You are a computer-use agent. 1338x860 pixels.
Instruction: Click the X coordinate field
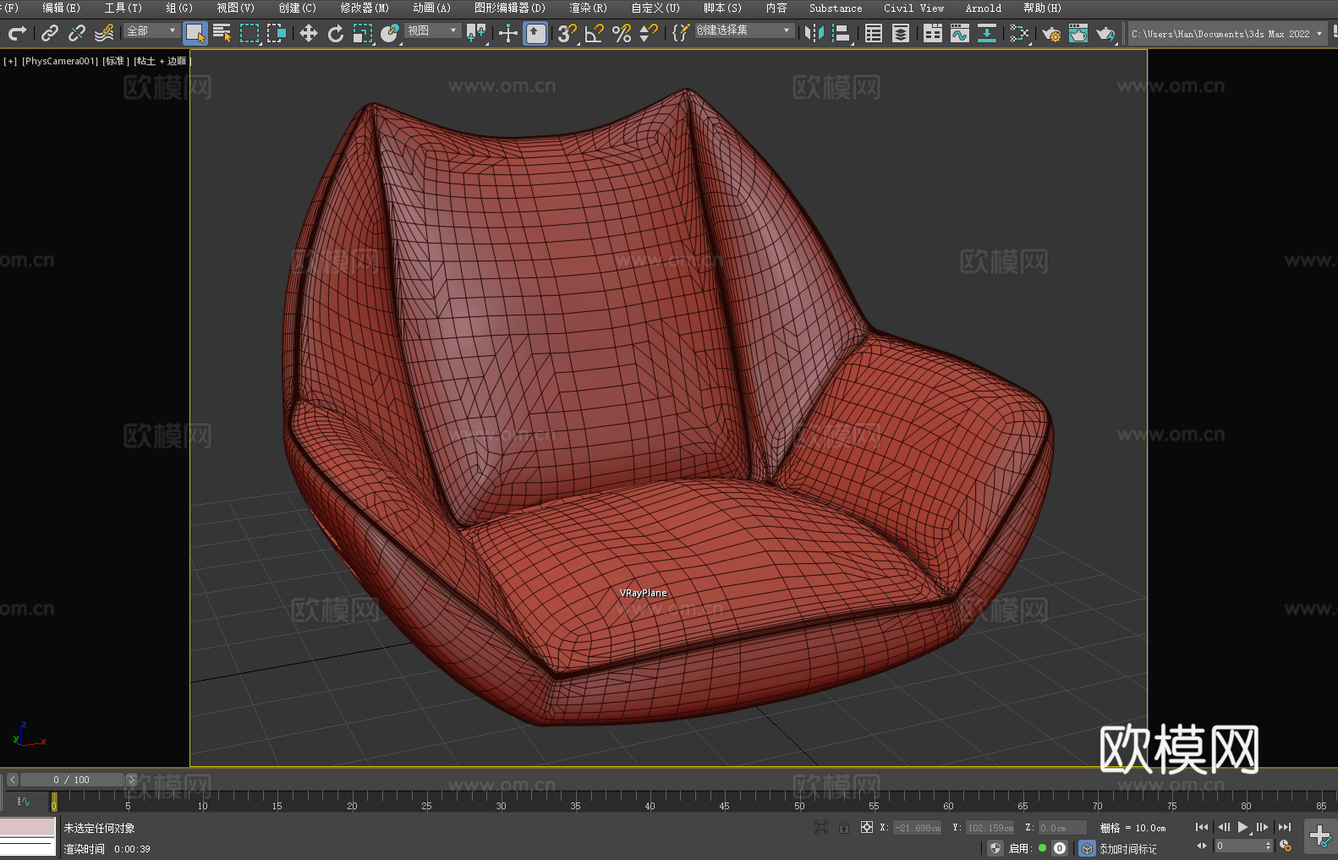918,828
